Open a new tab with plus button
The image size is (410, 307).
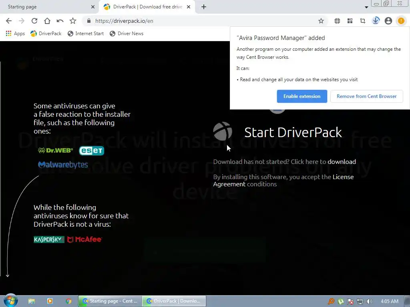(204, 7)
